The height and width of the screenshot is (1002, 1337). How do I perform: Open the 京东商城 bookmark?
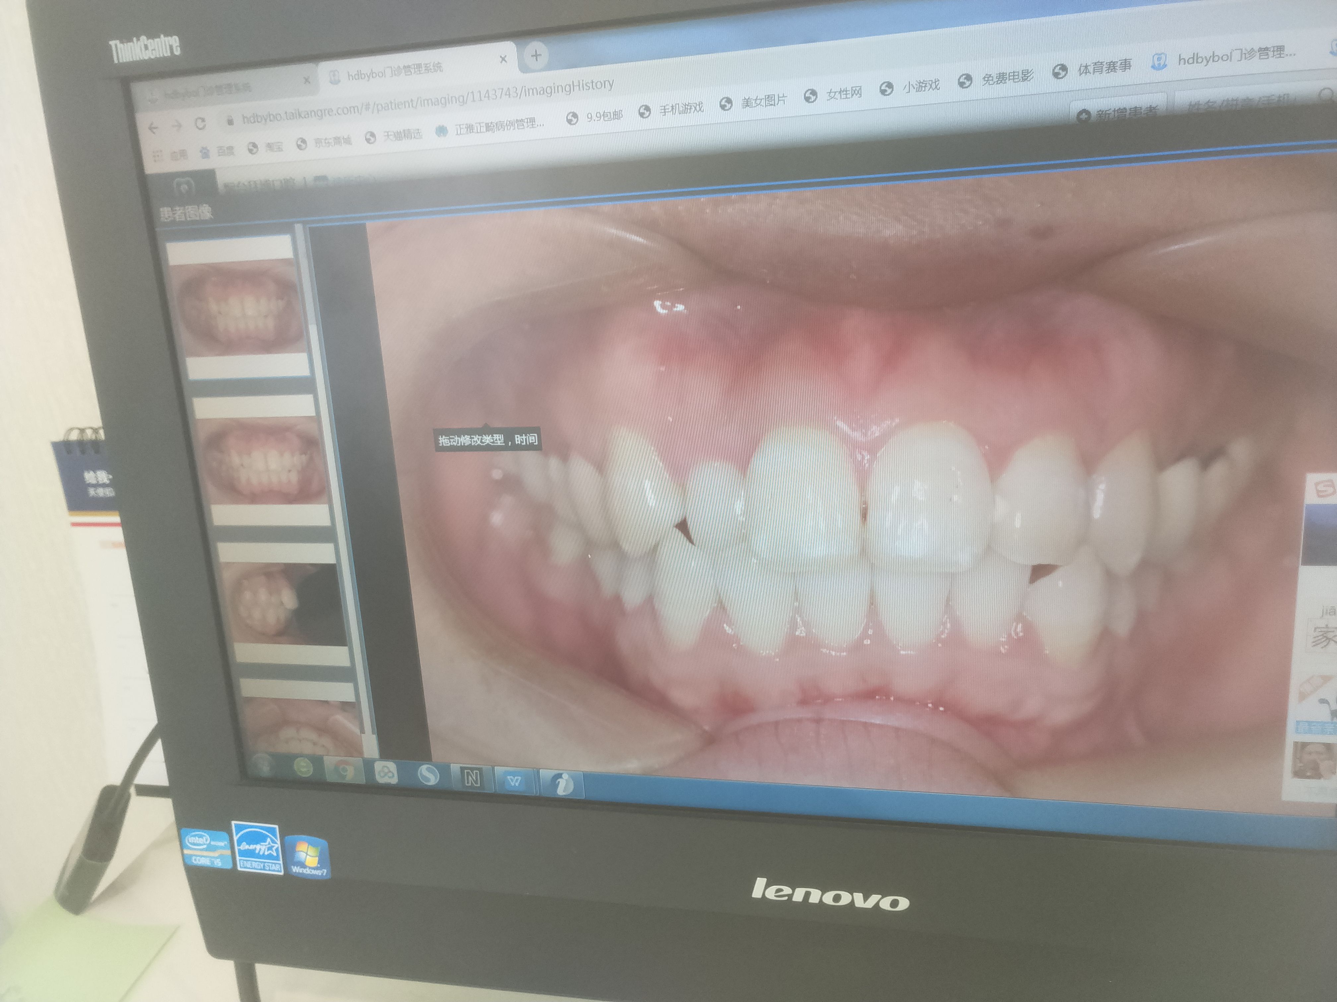[324, 142]
